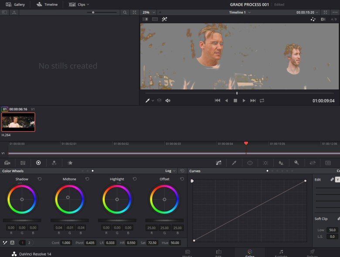This screenshot has height=257, width=340.
Task: Open the Color Wheels palette
Action: (x=38, y=163)
